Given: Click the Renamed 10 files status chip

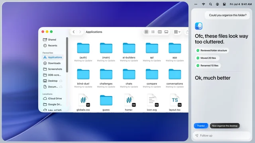Looking at the screenshot, I should (208, 66).
